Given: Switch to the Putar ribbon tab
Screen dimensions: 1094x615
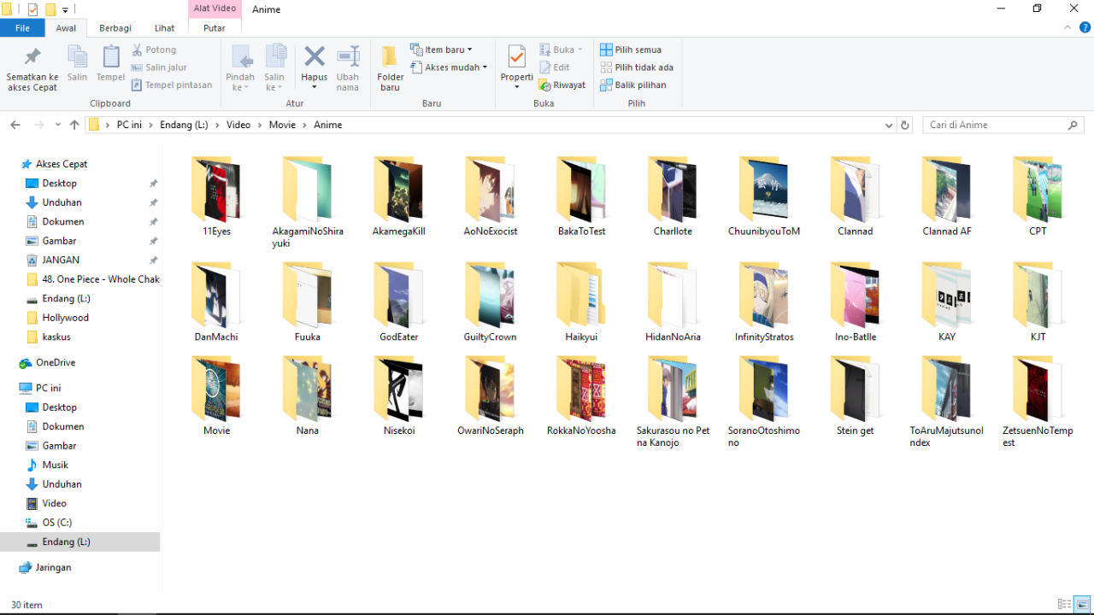Looking at the screenshot, I should point(215,28).
